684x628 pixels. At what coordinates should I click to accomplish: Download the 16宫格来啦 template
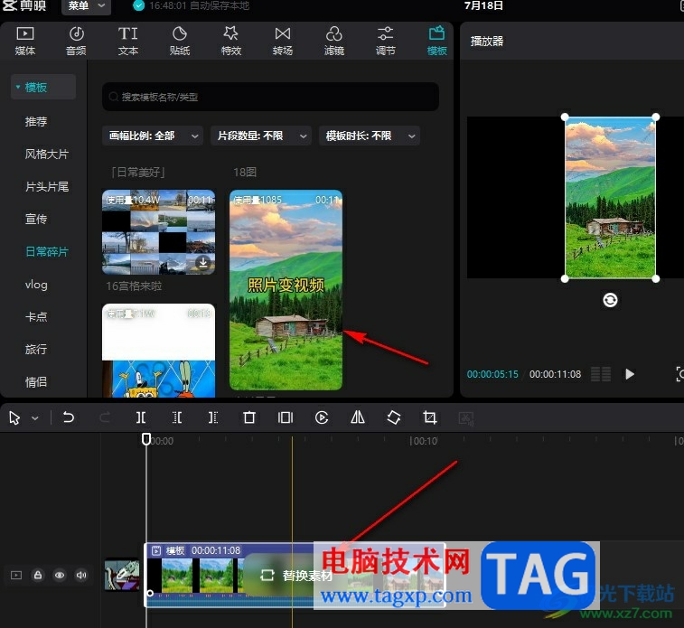click(x=202, y=262)
